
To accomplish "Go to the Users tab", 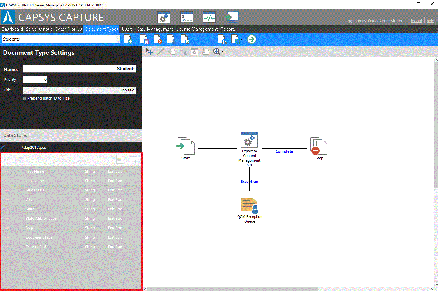I will [127, 29].
